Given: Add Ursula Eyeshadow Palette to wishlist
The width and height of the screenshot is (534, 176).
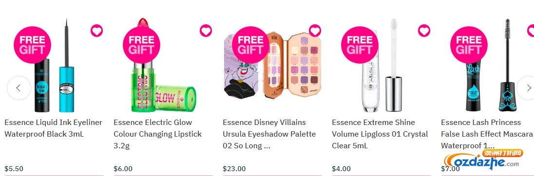Looking at the screenshot, I should tap(315, 31).
